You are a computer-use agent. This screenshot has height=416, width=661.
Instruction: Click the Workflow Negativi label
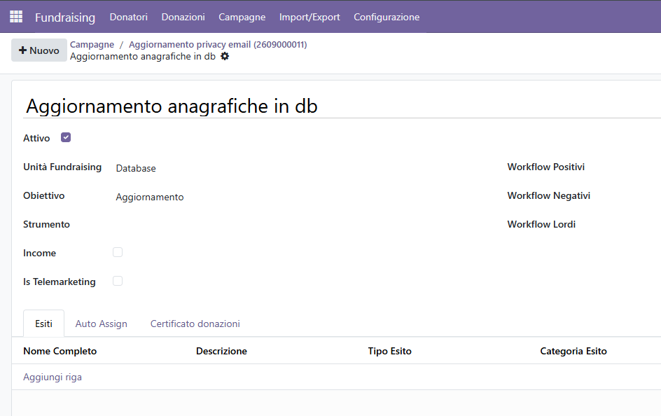tap(549, 195)
